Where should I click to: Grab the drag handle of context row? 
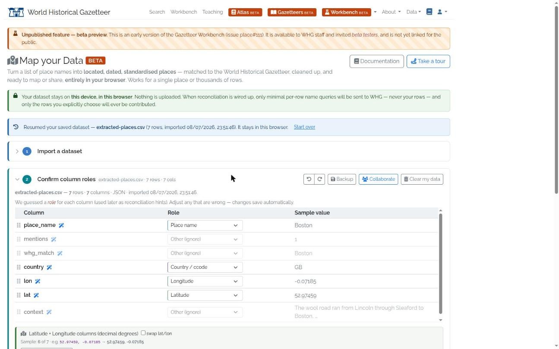[19, 312]
